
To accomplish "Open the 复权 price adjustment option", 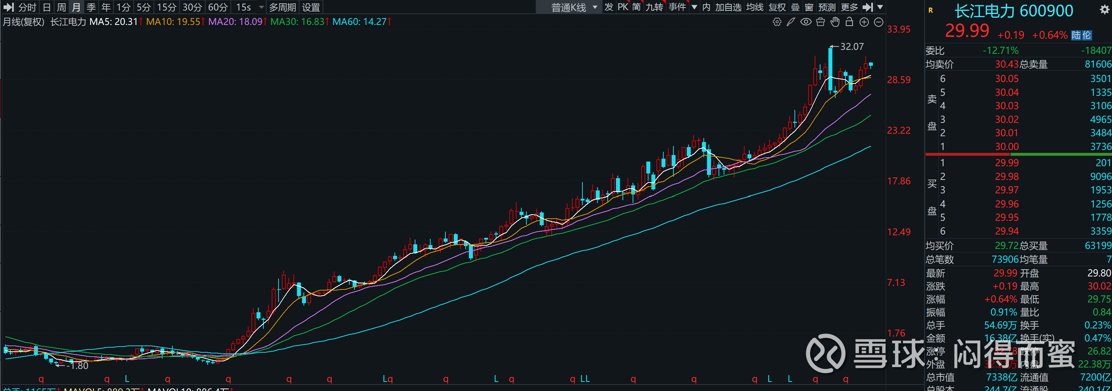I will coord(777,7).
